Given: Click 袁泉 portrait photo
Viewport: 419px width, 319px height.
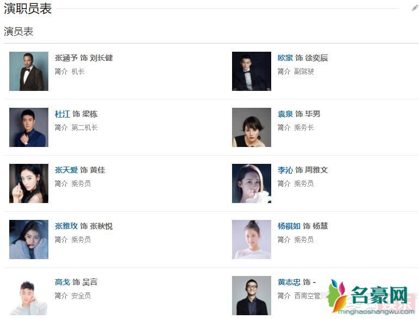Looking at the screenshot, I should point(251,127).
